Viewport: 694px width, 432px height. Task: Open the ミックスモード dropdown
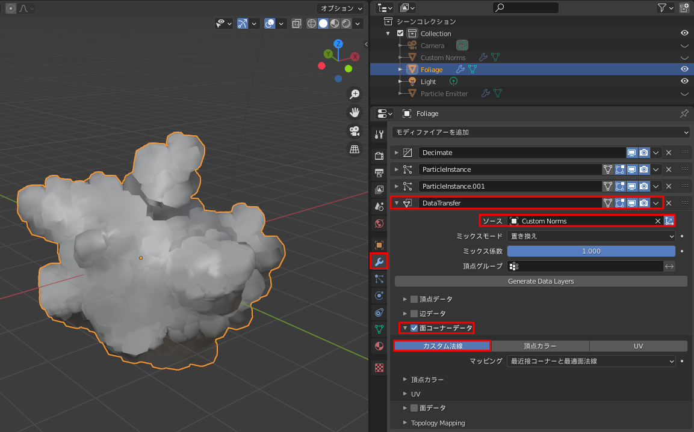(x=591, y=236)
